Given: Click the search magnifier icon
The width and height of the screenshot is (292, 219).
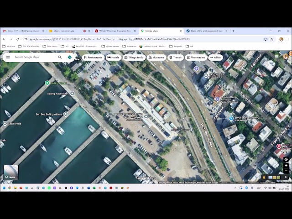Looking at the screenshot, I should coord(60,57).
